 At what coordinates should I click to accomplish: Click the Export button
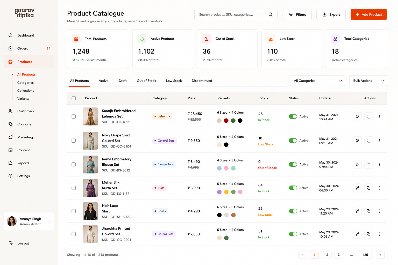(331, 14)
